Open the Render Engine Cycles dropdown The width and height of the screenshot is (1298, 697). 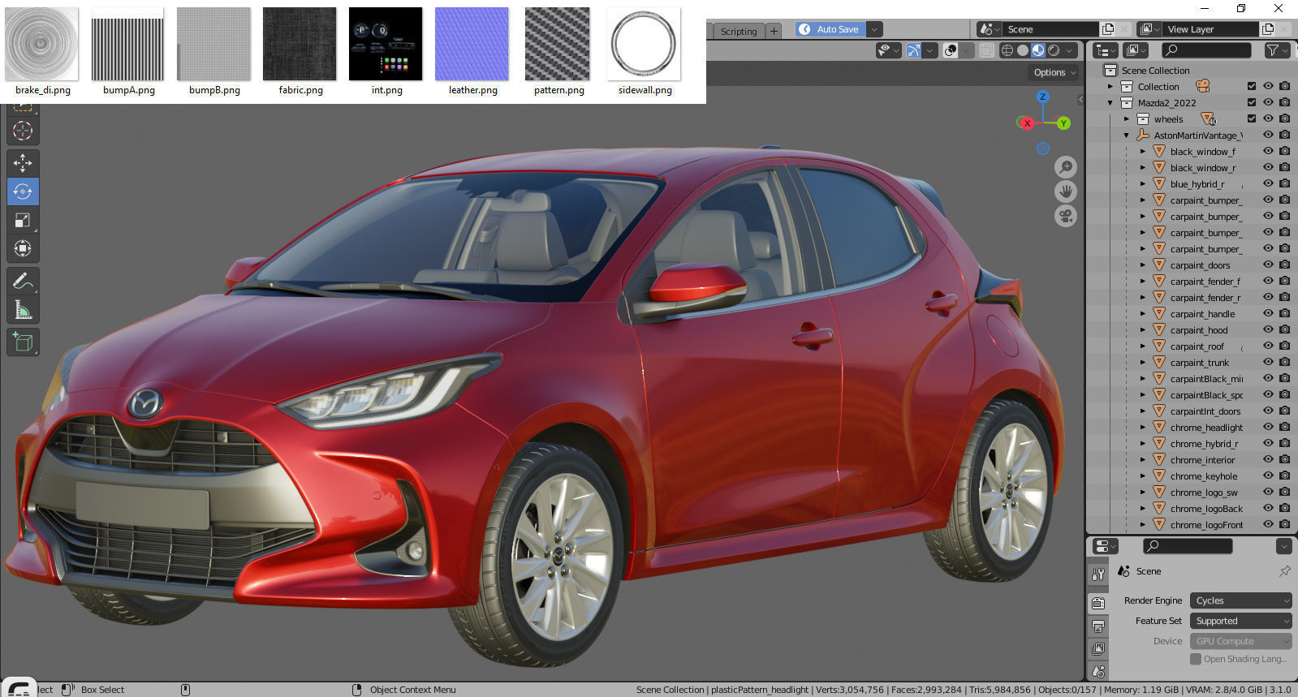pyautogui.click(x=1240, y=600)
